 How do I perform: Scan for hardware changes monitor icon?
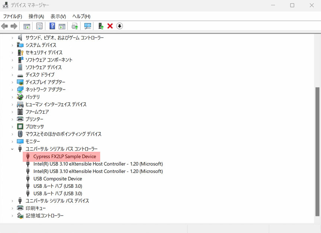click(x=88, y=26)
